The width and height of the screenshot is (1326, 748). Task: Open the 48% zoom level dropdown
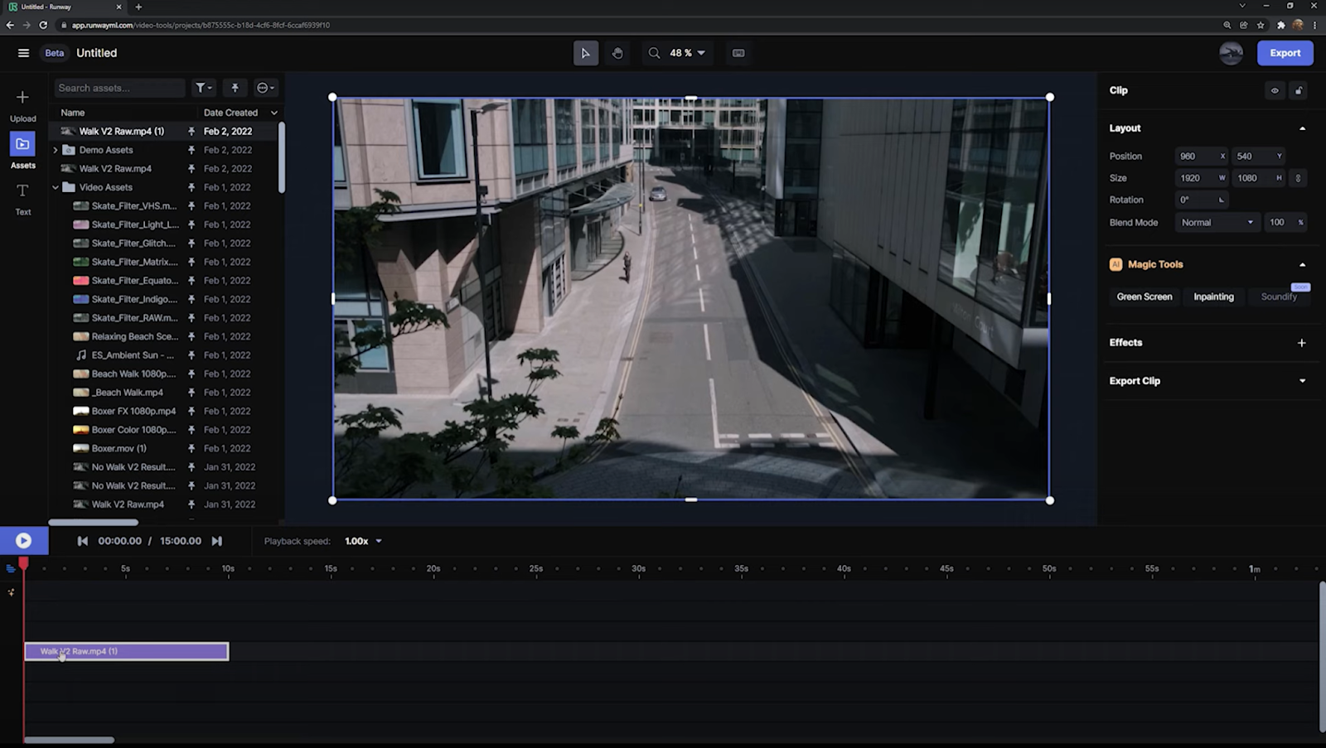(x=688, y=53)
